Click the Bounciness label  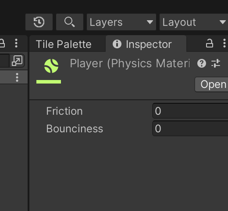pos(75,129)
